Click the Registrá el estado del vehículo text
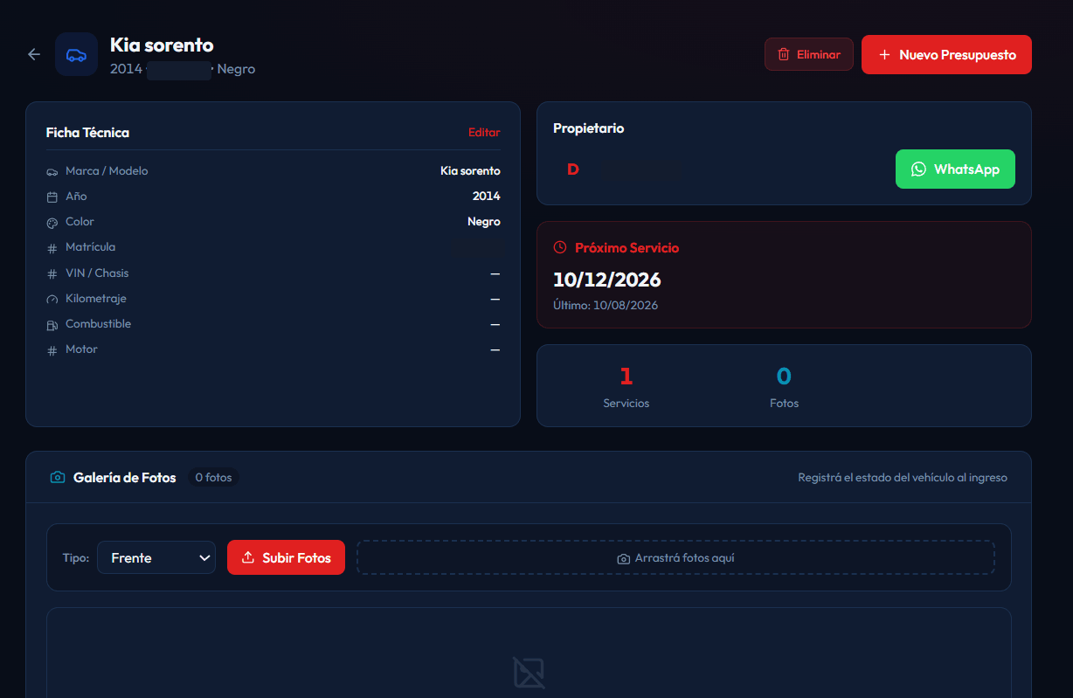Image resolution: width=1073 pixels, height=698 pixels. (x=903, y=478)
